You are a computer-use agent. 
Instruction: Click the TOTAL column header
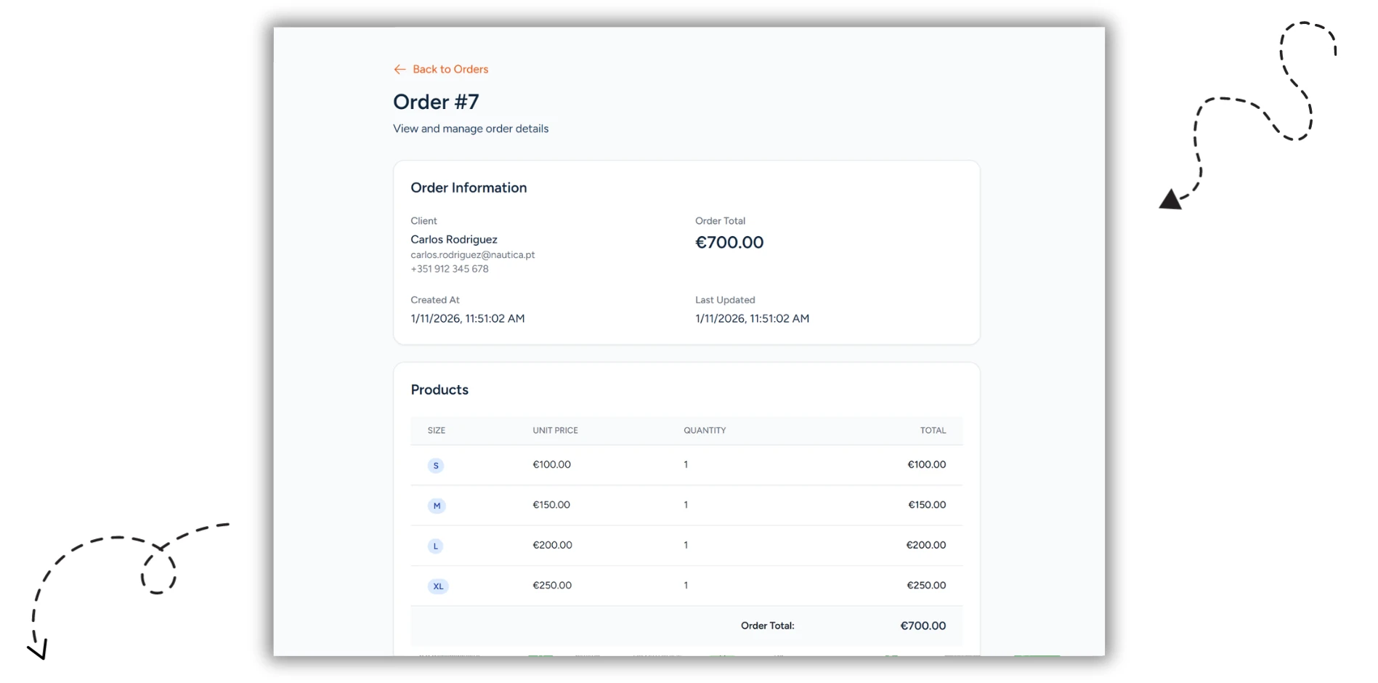point(933,430)
